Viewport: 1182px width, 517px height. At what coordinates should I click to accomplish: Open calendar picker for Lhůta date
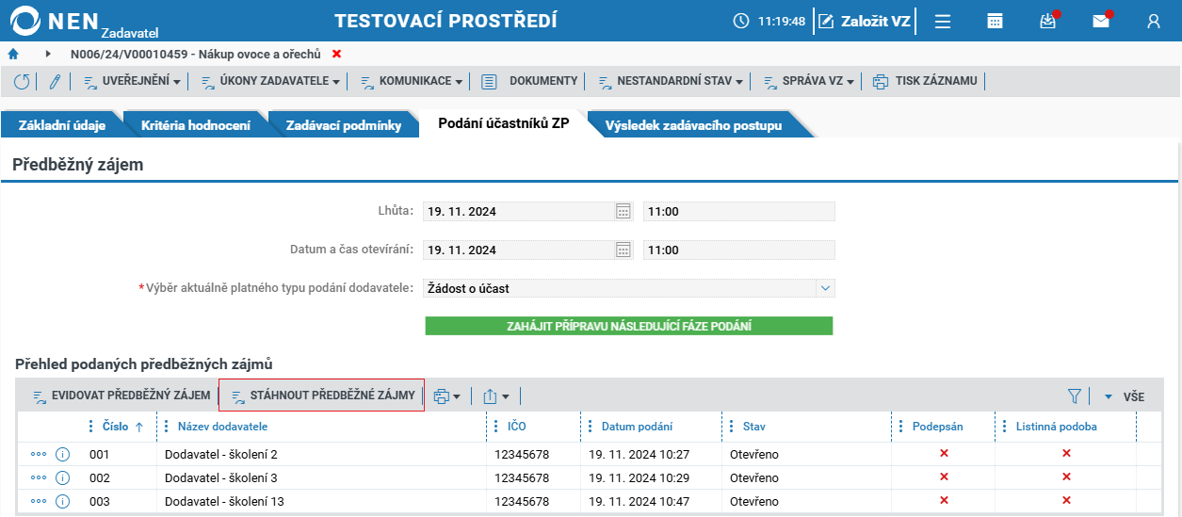623,211
